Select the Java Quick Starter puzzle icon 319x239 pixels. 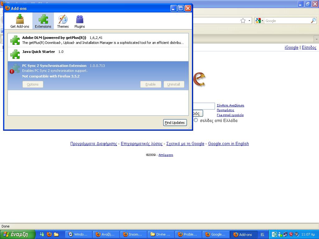[x=15, y=54]
